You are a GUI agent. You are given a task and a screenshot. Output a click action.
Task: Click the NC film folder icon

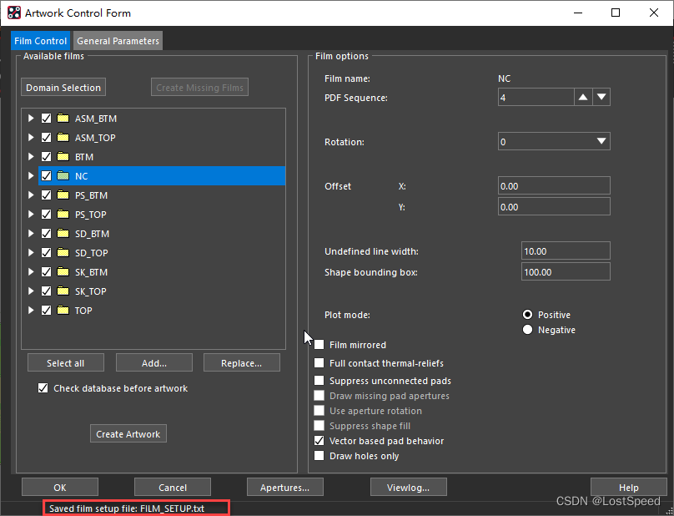63,176
